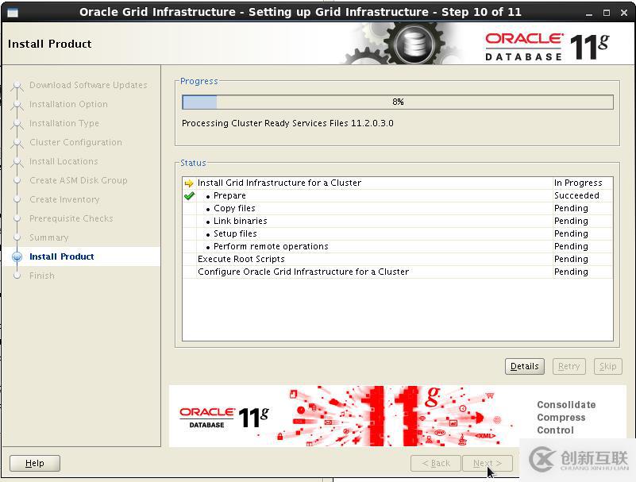Image resolution: width=636 pixels, height=482 pixels.
Task: Maximize the installer window
Action: (607, 13)
